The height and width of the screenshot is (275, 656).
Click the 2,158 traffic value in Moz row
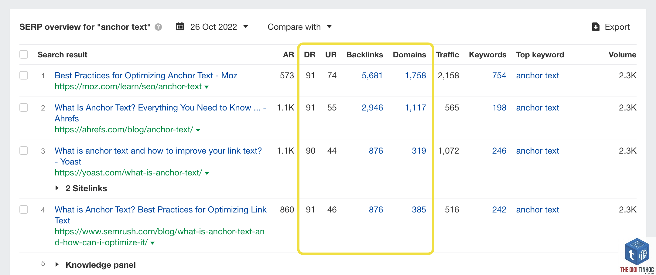[x=448, y=75]
